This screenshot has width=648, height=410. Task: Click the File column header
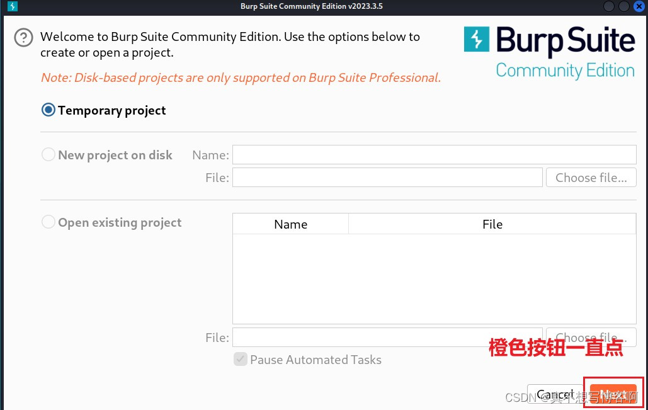point(492,224)
